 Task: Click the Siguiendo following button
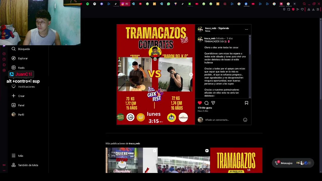coord(224,28)
